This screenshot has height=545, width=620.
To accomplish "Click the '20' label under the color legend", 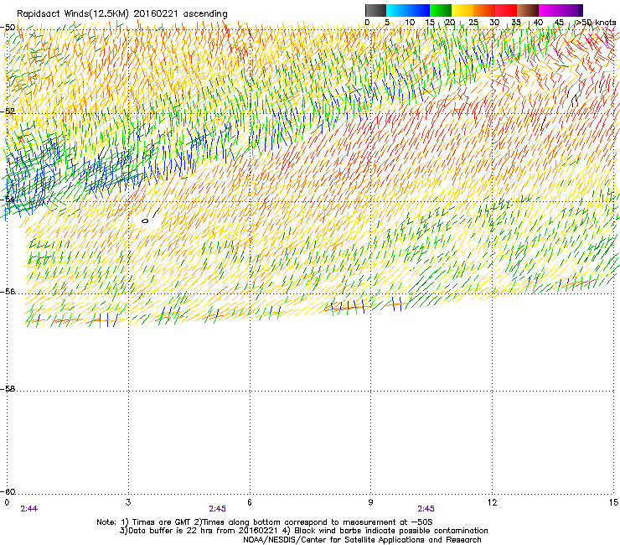I will (x=450, y=23).
